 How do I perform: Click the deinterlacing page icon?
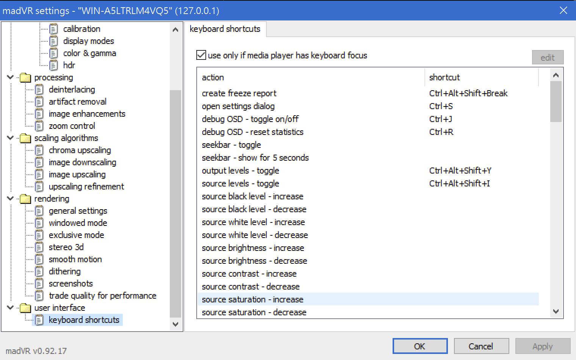pos(39,89)
